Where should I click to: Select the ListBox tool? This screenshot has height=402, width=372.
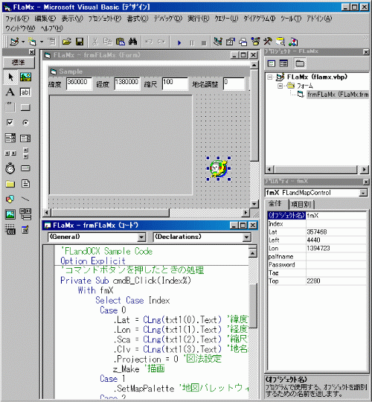click(25, 138)
